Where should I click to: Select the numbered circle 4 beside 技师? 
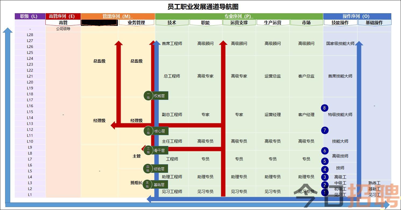325,169
